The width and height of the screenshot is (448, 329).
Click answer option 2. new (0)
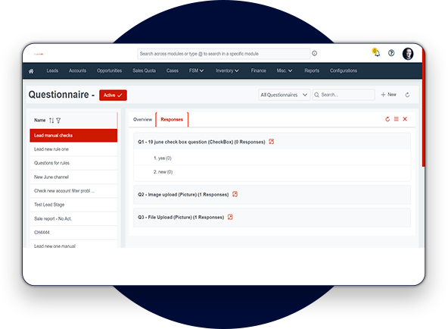(163, 172)
